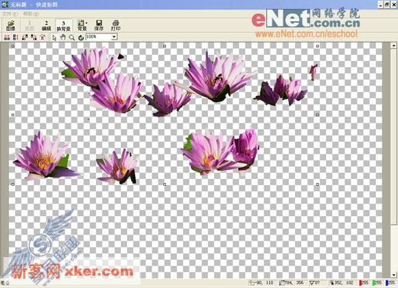
Task: Click the red channel value indicator
Action: click(x=364, y=283)
